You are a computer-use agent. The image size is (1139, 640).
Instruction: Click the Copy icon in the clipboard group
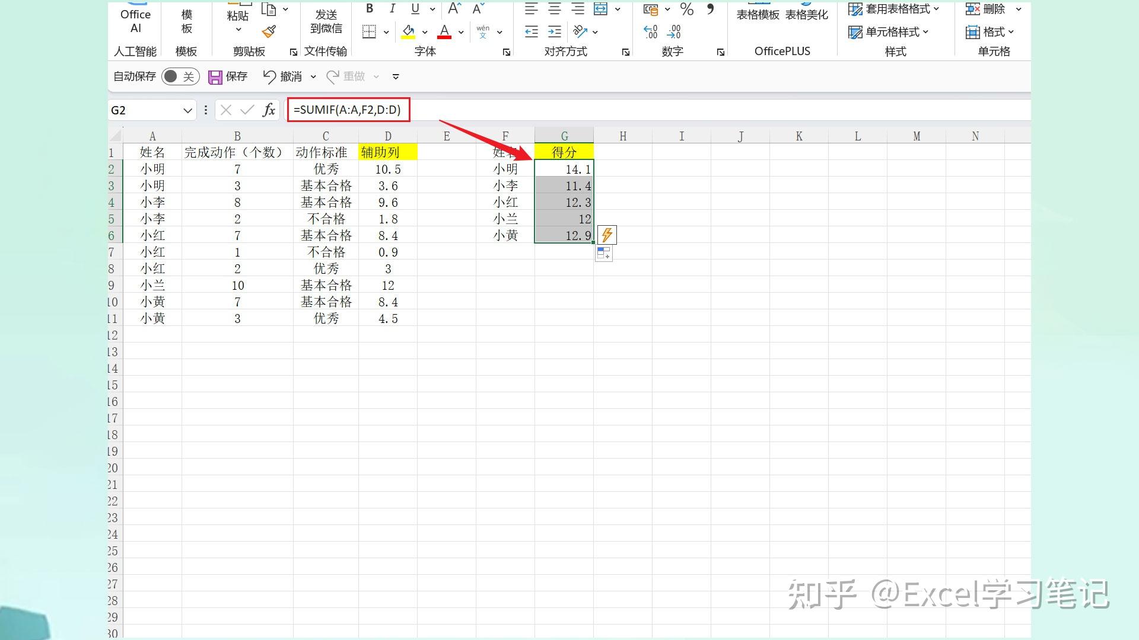[x=269, y=9]
